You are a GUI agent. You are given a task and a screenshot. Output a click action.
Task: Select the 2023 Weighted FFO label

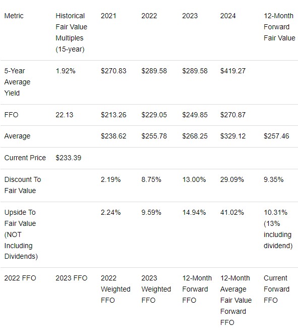point(156,289)
